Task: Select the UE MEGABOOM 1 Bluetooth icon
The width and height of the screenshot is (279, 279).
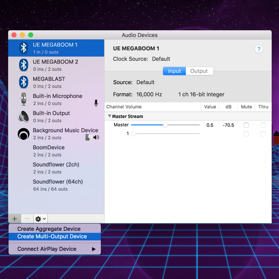Action: click(x=23, y=48)
